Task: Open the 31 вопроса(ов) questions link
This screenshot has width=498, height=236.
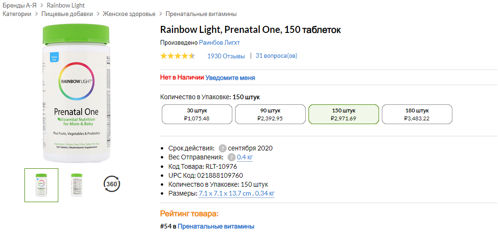Action: click(x=277, y=56)
